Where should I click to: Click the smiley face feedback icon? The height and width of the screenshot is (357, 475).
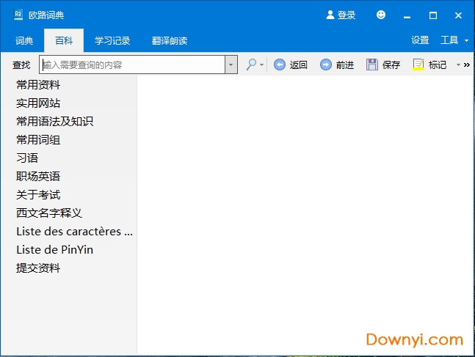click(381, 15)
